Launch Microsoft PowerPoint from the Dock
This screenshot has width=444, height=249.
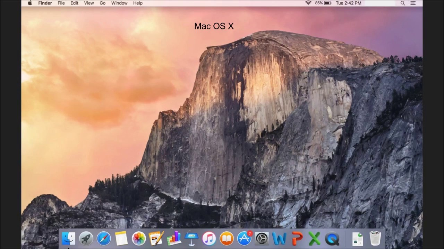(297, 239)
